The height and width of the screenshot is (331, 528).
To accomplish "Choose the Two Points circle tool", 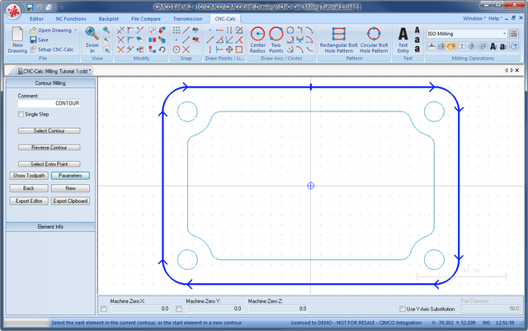I will [x=276, y=40].
